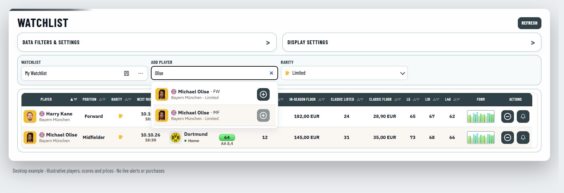Click the 10.10.26 next match date
This screenshot has height=193, width=564.
[151, 135]
